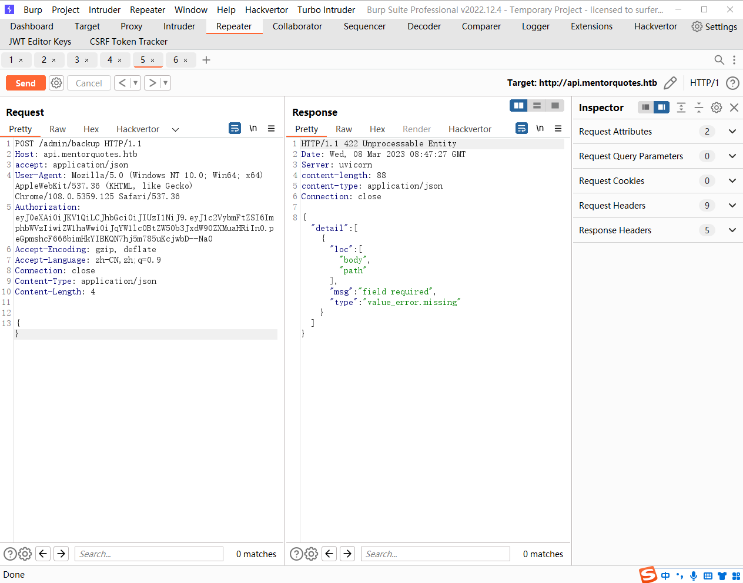Select Repeater tab 3
The width and height of the screenshot is (743, 583).
[x=77, y=60]
